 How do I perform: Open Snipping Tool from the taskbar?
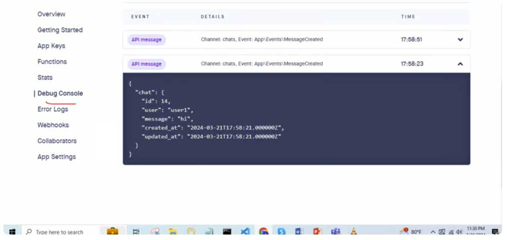tap(155, 232)
